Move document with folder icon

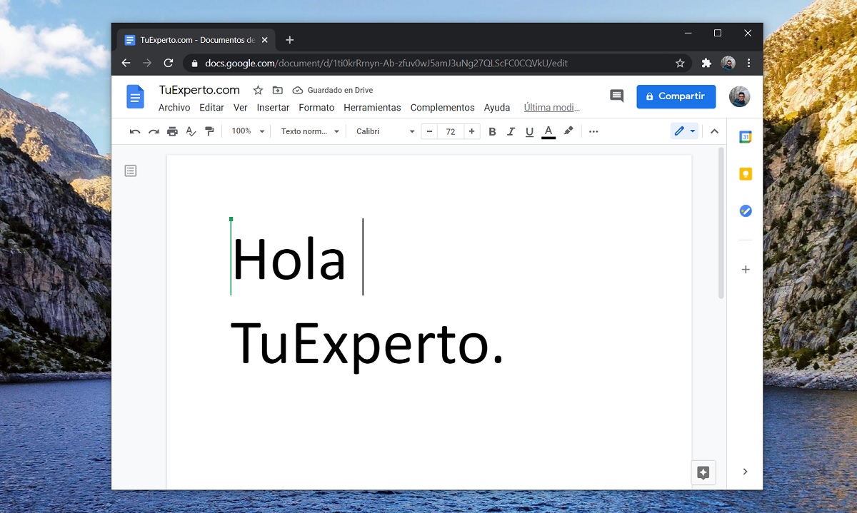(x=278, y=91)
